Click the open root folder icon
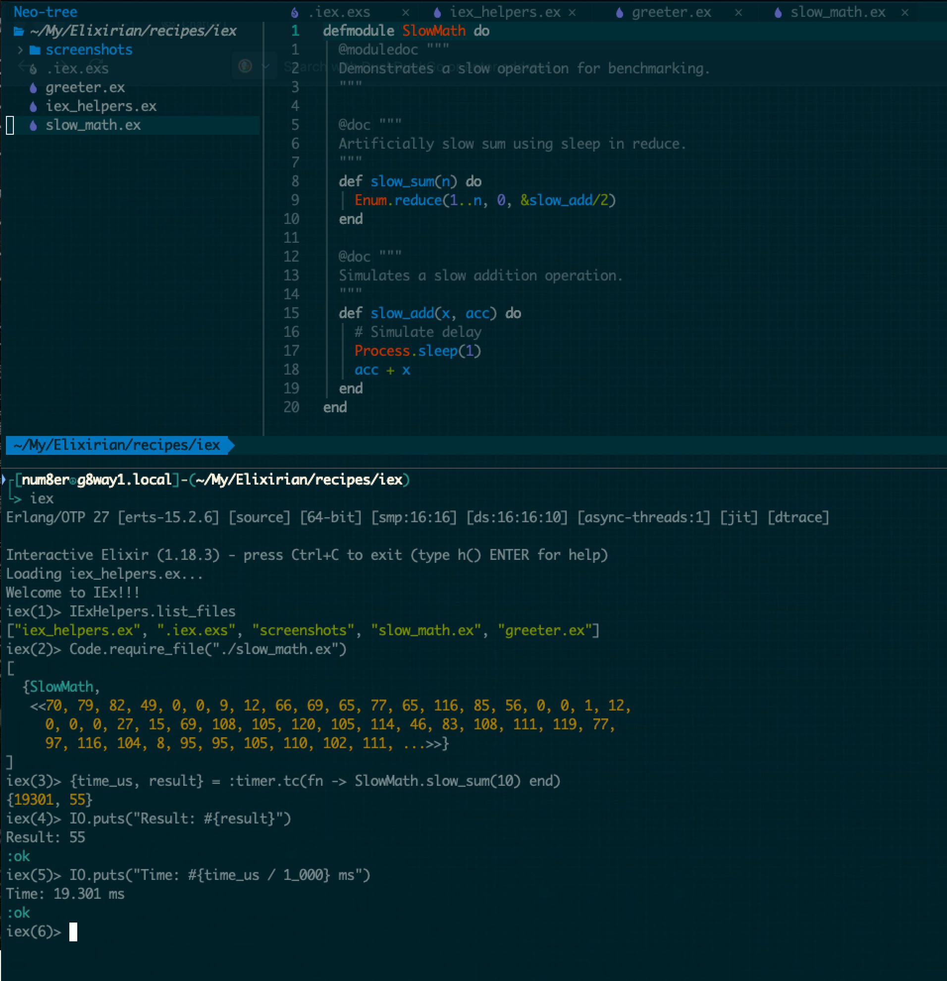947x981 pixels. coord(19,32)
